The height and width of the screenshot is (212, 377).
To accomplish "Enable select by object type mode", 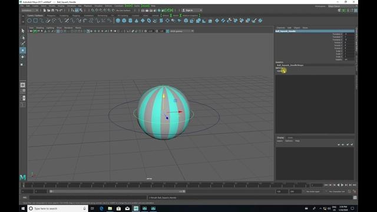I will (x=77, y=11).
